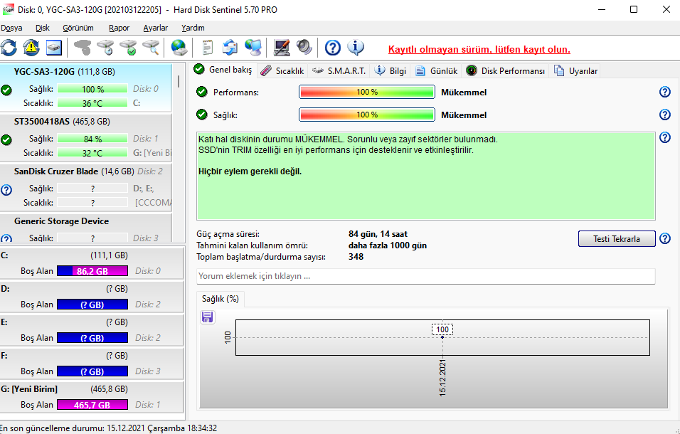Open the Rapor menu
This screenshot has width=680, height=434.
[x=119, y=28]
